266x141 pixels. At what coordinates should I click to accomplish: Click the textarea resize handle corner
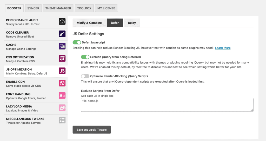pyautogui.click(x=252, y=110)
